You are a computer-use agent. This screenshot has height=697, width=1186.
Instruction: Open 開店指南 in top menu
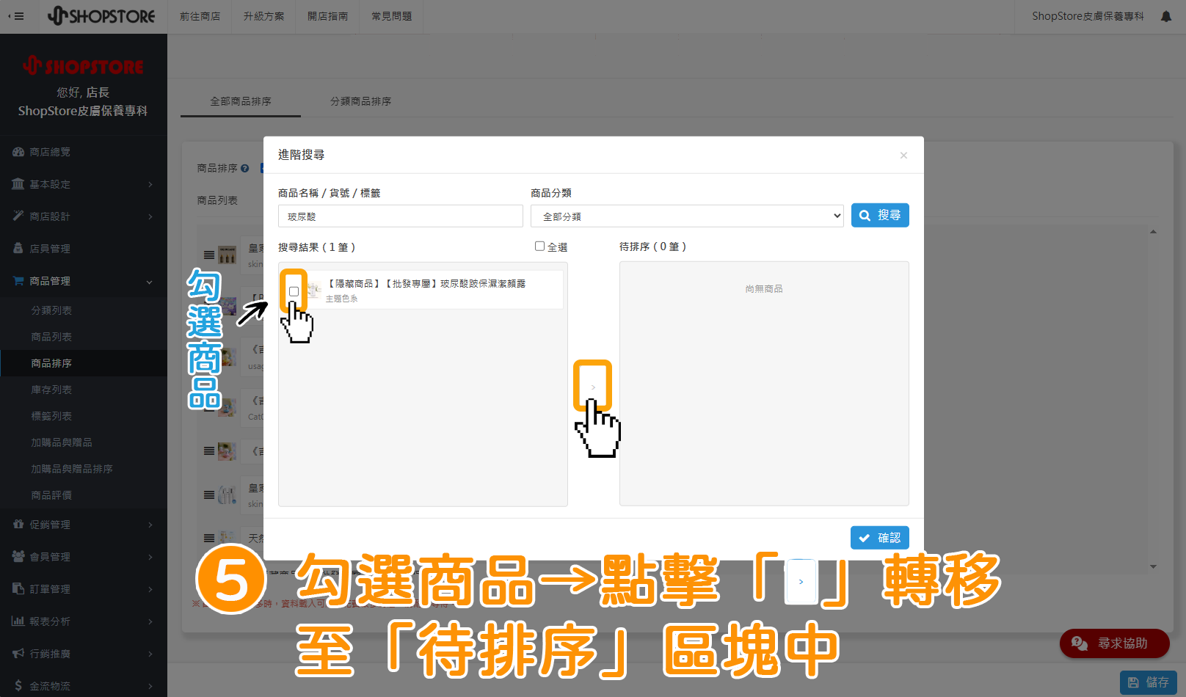click(327, 16)
